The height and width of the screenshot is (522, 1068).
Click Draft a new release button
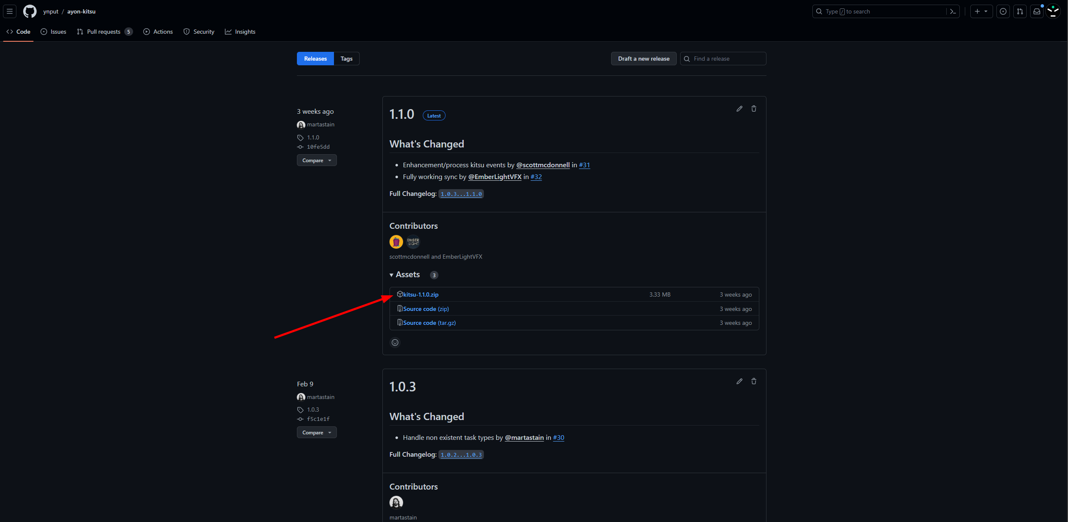tap(643, 59)
